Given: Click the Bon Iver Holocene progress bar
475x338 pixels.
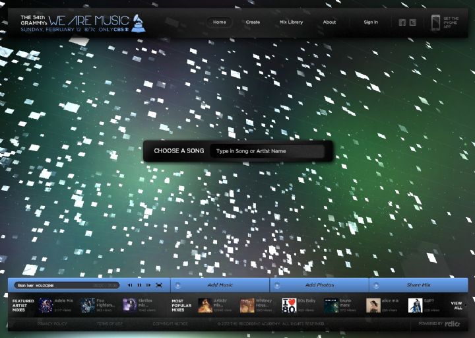Looking at the screenshot, I should click(x=67, y=286).
